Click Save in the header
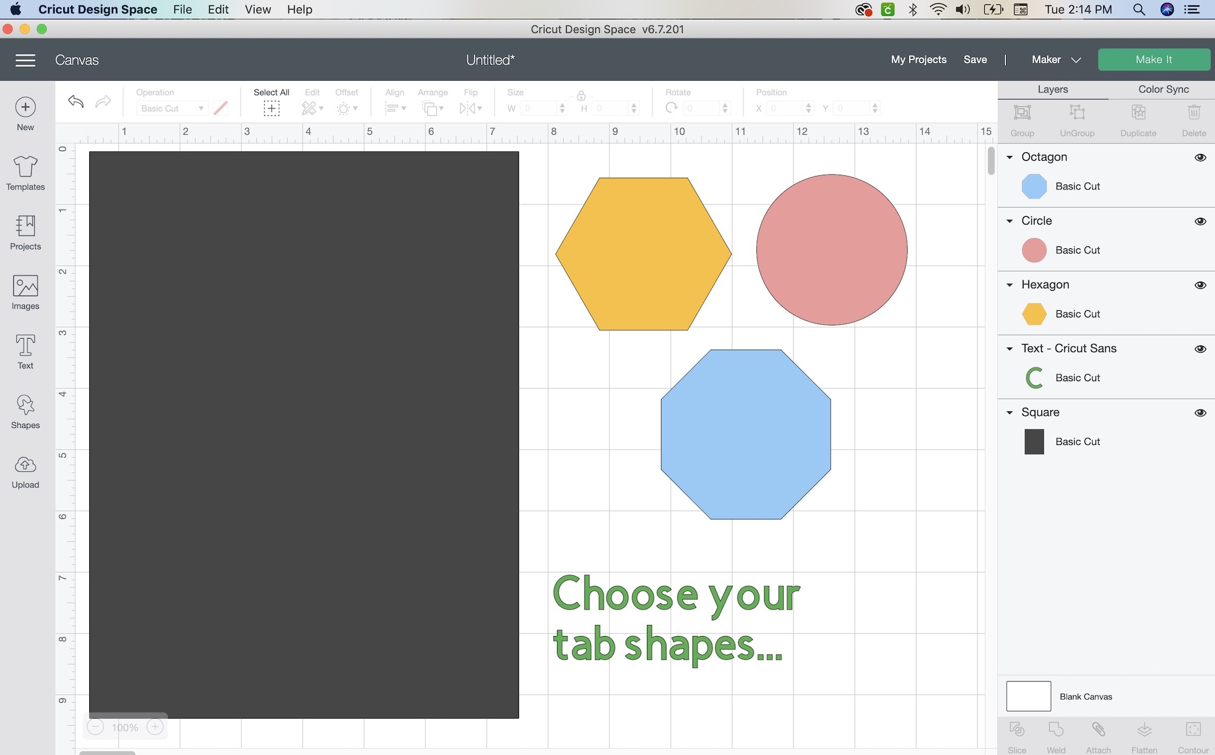 975,59
